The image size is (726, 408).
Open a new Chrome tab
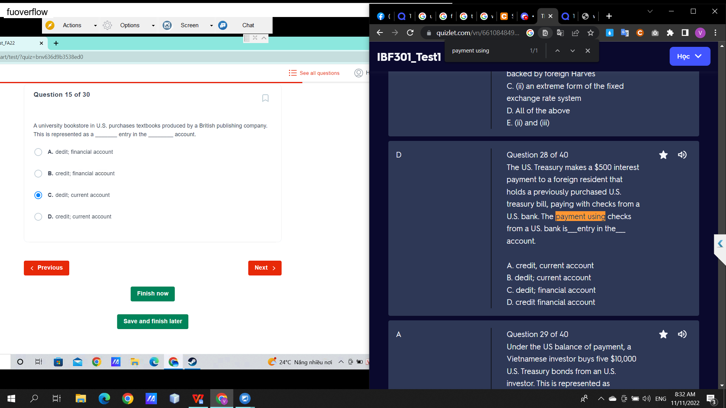[609, 16]
